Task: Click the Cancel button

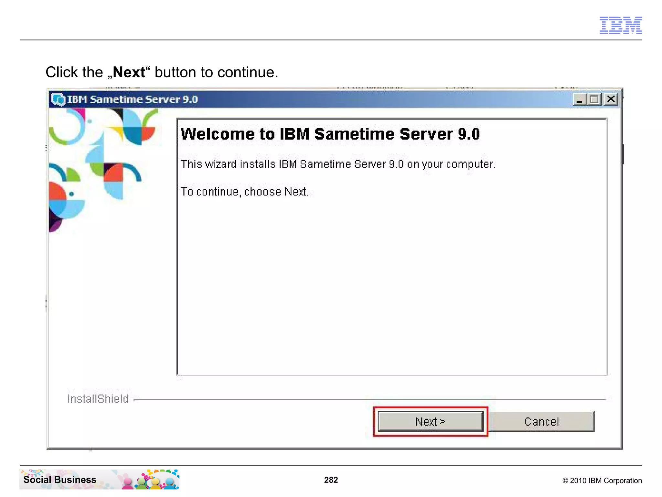Action: pos(541,422)
